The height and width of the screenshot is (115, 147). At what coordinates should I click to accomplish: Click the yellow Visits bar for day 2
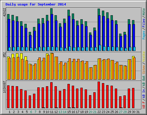click(x=12, y=67)
